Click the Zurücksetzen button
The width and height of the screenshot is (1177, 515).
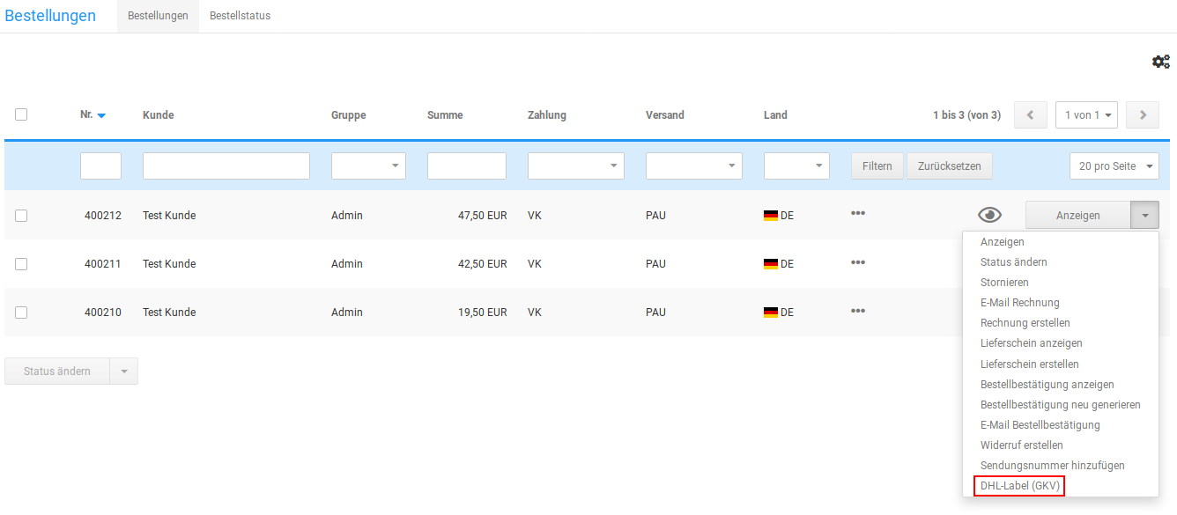949,166
